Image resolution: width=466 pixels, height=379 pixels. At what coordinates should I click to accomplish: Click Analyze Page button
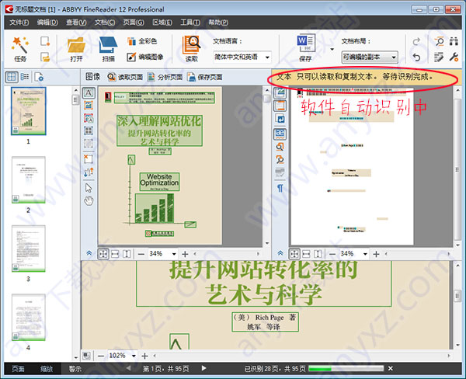click(165, 77)
